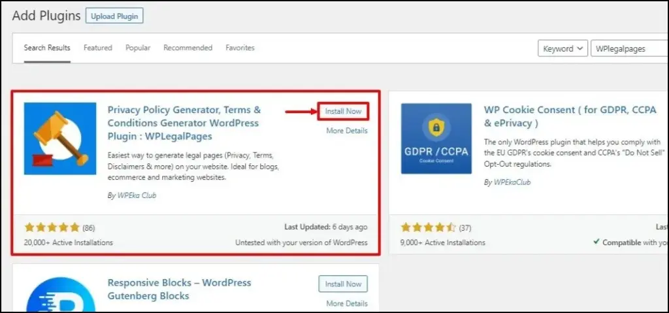The image size is (669, 313).
Task: Click the WPLegalPages gavel plugin icon
Action: pos(60,138)
